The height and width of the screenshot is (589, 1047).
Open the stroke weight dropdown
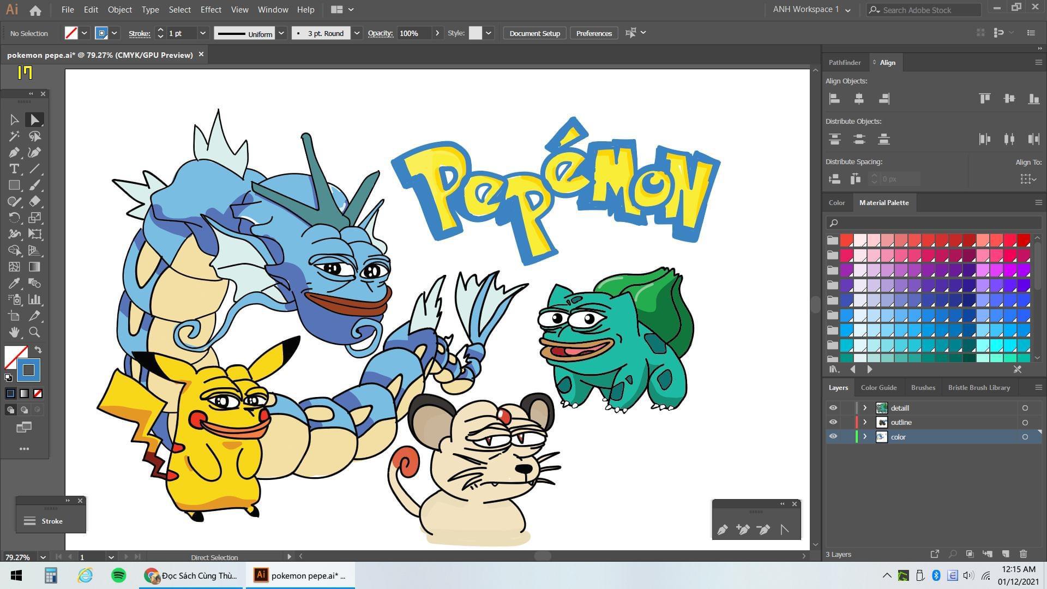click(203, 33)
